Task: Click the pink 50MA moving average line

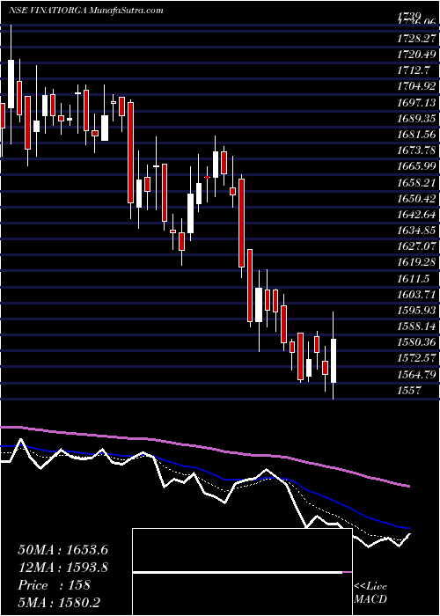Action: [x=204, y=447]
